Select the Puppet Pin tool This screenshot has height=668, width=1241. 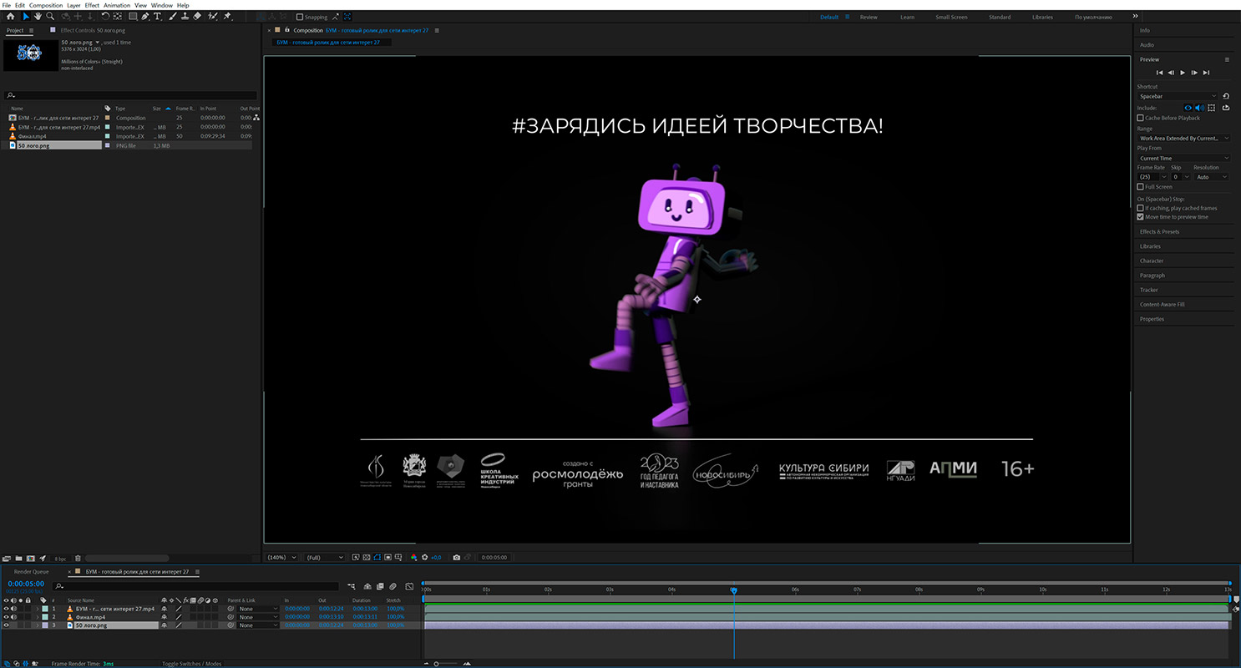click(227, 16)
